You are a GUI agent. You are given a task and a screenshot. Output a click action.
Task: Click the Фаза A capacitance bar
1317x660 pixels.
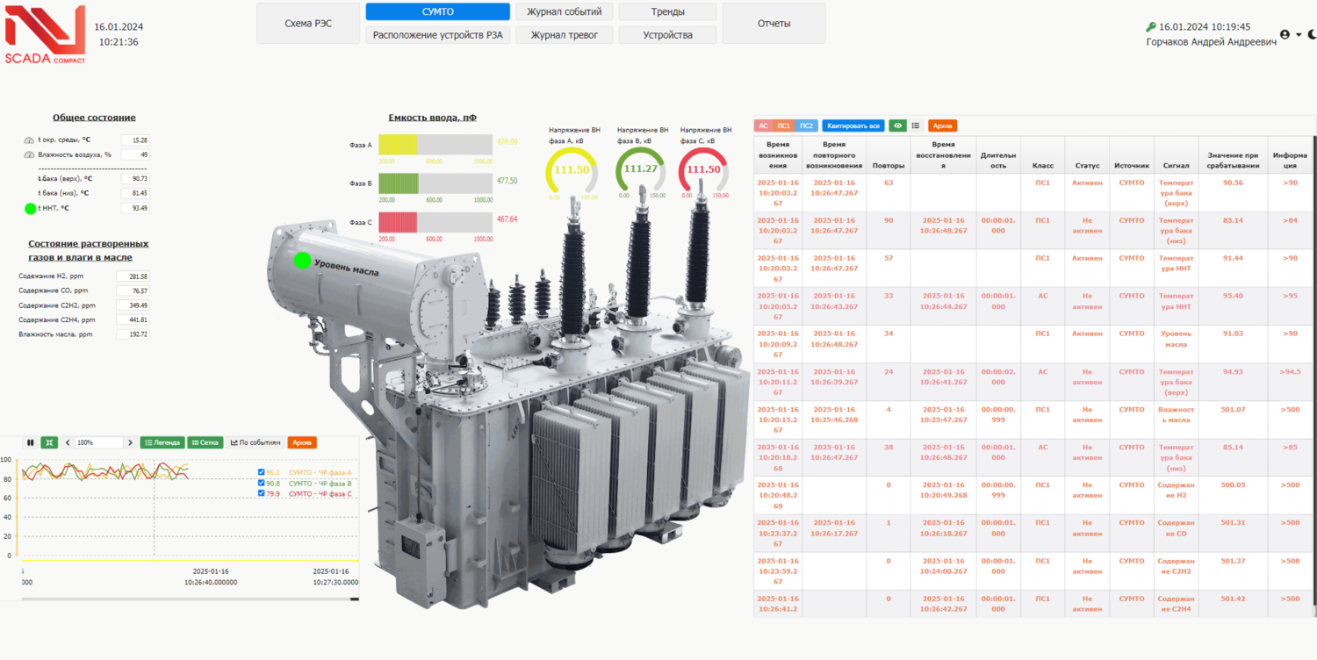435,145
